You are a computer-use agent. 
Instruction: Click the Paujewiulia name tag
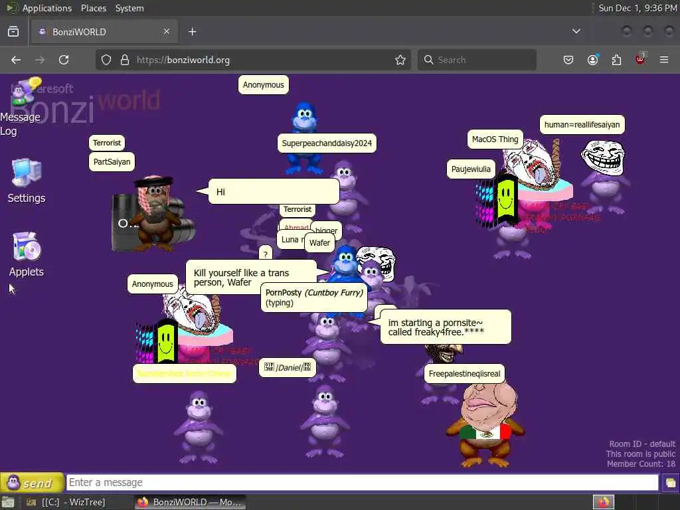[x=471, y=169]
